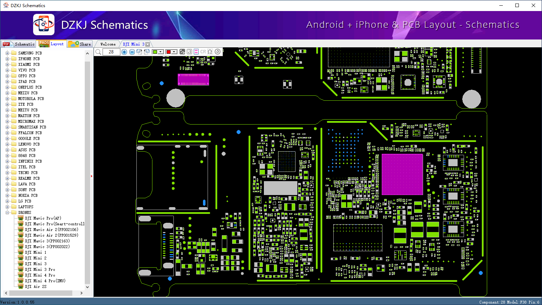Open DJI Mavic Pro(Smart-controll layout
Viewport: 542px width, 305px height.
(x=54, y=224)
